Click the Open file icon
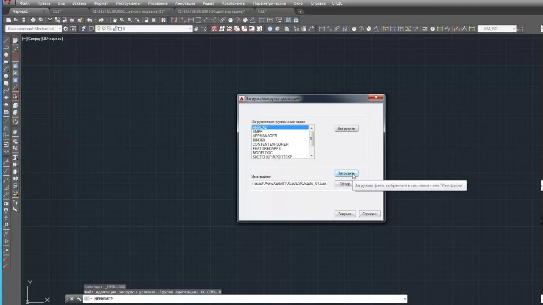This screenshot has height=305, width=543. click(x=16, y=20)
